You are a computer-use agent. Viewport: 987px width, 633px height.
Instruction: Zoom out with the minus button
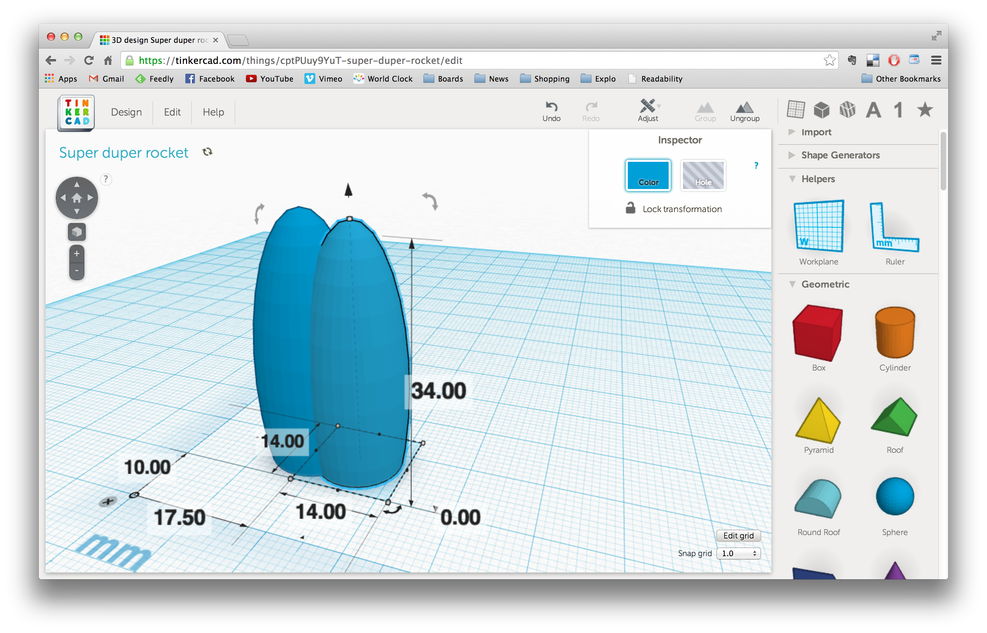pos(77,271)
